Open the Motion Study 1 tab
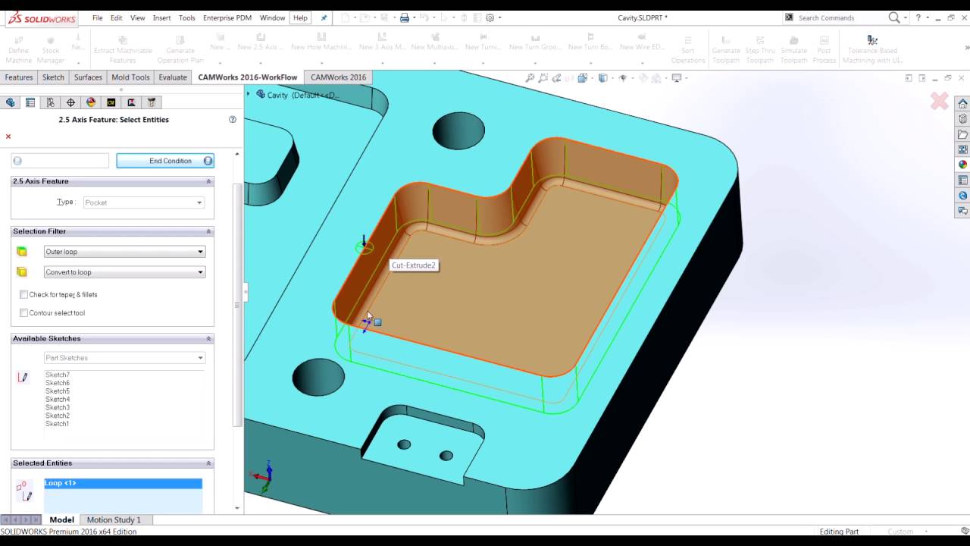The width and height of the screenshot is (970, 546). click(114, 519)
